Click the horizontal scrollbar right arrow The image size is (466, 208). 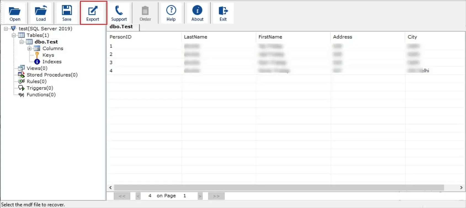(x=461, y=187)
